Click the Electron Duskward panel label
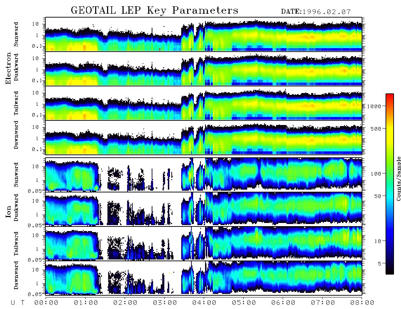 point(16,67)
